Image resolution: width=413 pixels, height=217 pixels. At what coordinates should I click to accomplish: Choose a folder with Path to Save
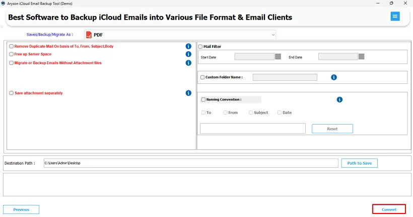coord(359,163)
